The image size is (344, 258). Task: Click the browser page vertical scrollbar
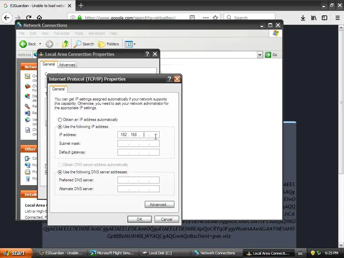click(341, 102)
